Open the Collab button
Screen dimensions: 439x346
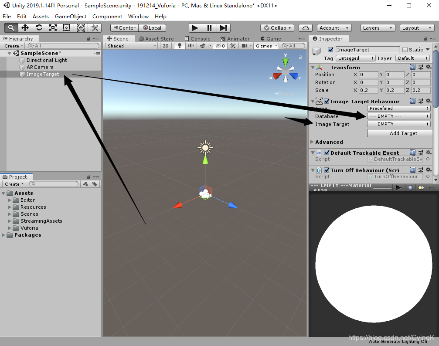pyautogui.click(x=277, y=28)
